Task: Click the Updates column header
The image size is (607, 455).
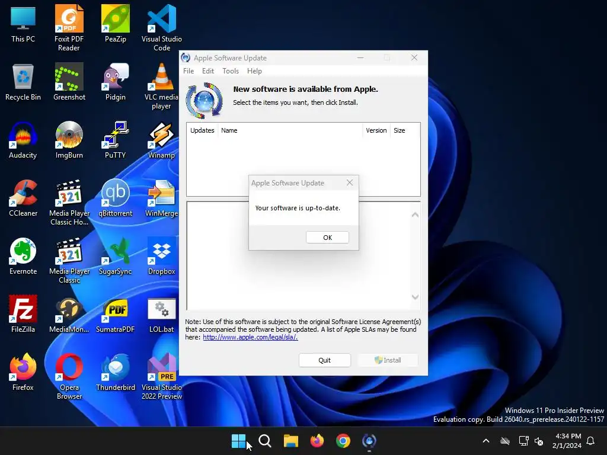Action: (202, 130)
